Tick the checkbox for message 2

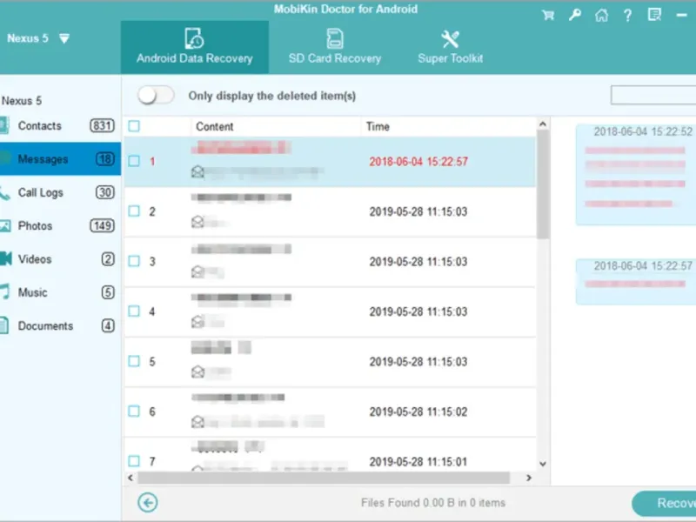134,211
